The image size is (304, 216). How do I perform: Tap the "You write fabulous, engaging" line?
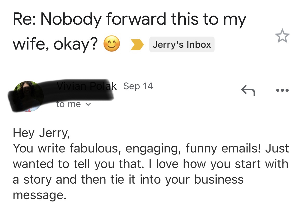pos(151,149)
